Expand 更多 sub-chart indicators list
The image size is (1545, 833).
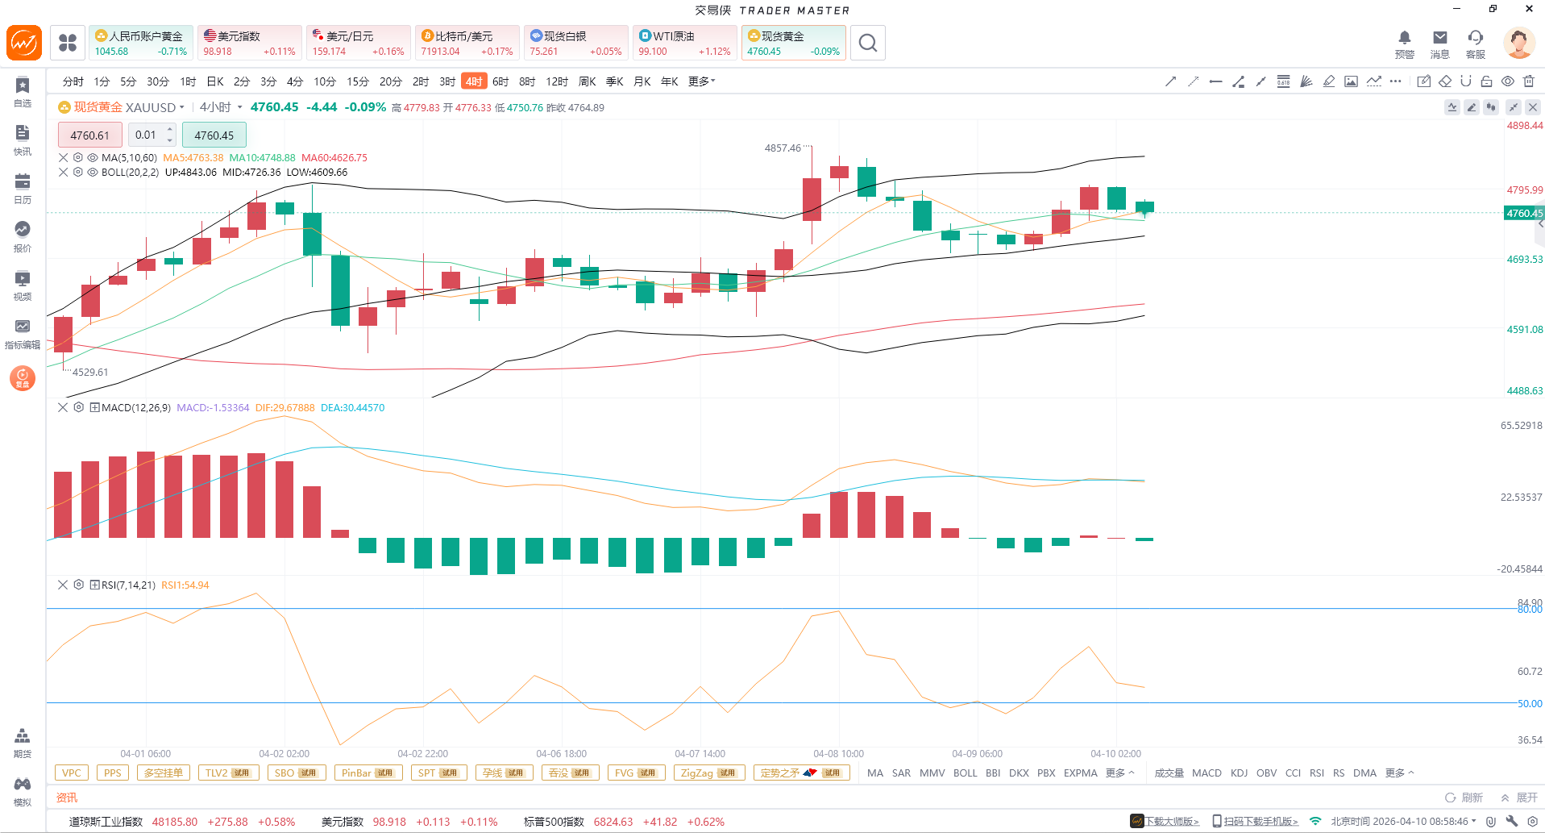point(1399,773)
